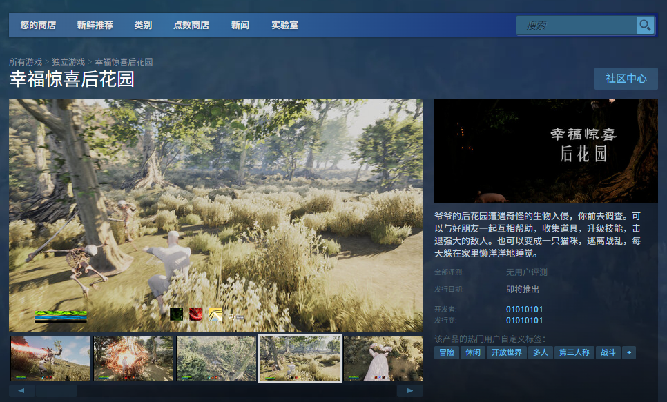Click the 冒险 tag

[447, 352]
